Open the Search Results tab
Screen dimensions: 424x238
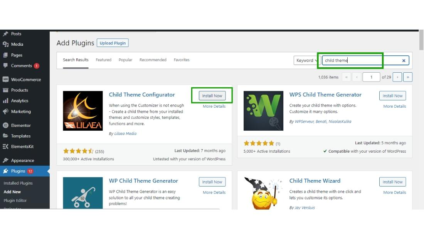pyautogui.click(x=76, y=60)
